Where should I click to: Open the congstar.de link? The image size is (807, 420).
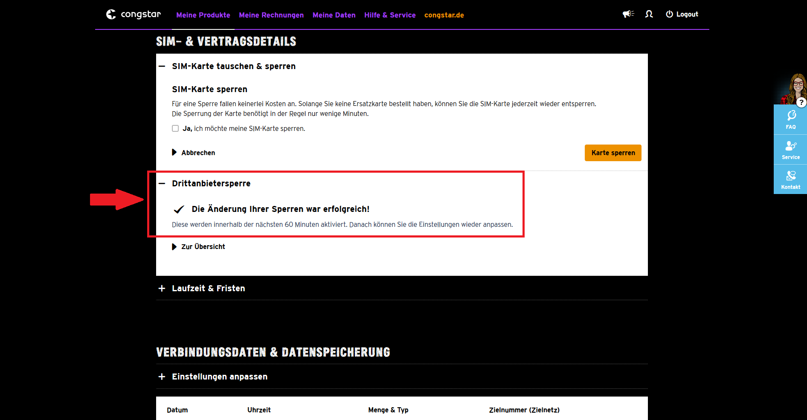[x=444, y=15]
